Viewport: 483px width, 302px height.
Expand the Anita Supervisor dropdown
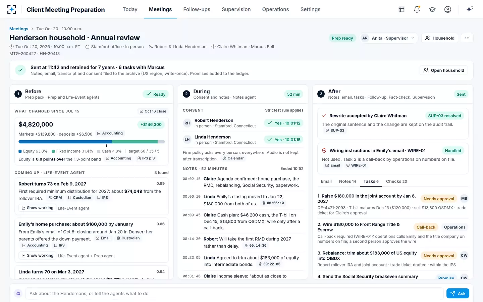(x=389, y=38)
